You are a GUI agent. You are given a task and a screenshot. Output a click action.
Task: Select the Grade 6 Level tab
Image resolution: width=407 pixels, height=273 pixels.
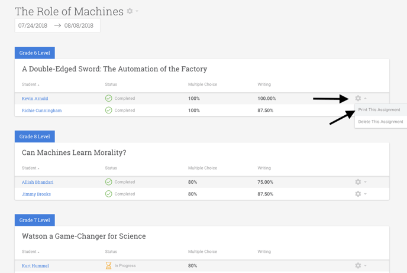(x=35, y=53)
